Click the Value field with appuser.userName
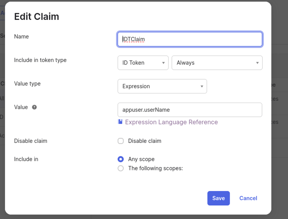Image resolution: width=288 pixels, height=219 pixels. (190, 110)
